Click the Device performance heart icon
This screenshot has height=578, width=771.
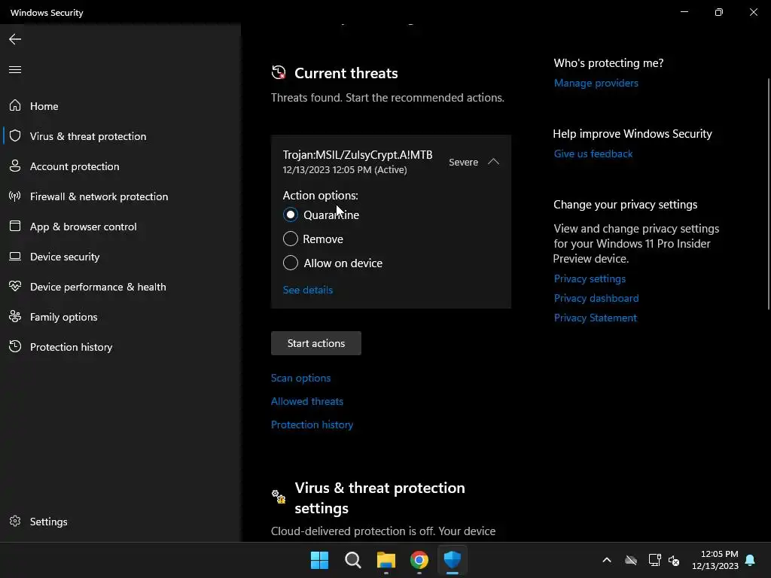pos(15,286)
